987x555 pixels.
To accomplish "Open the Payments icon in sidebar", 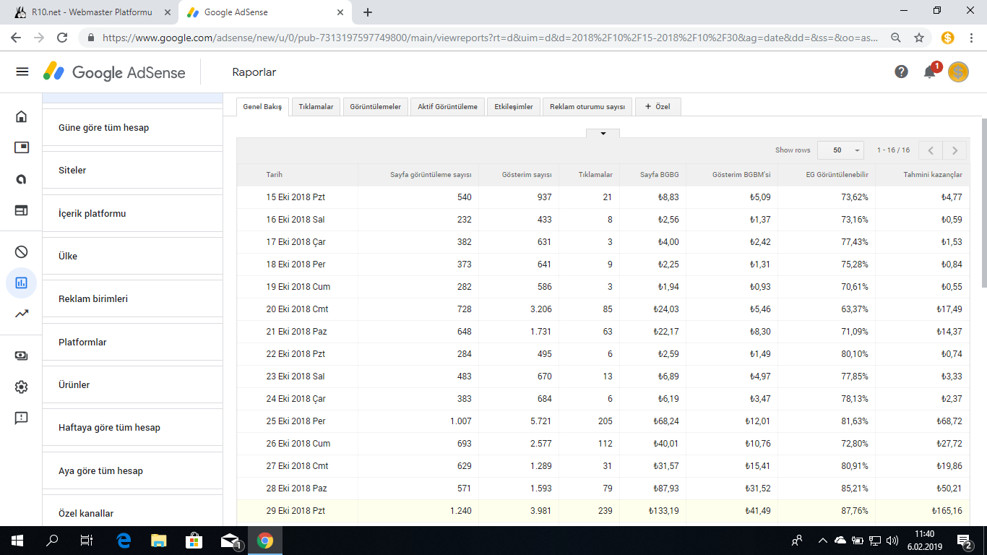I will [x=22, y=356].
